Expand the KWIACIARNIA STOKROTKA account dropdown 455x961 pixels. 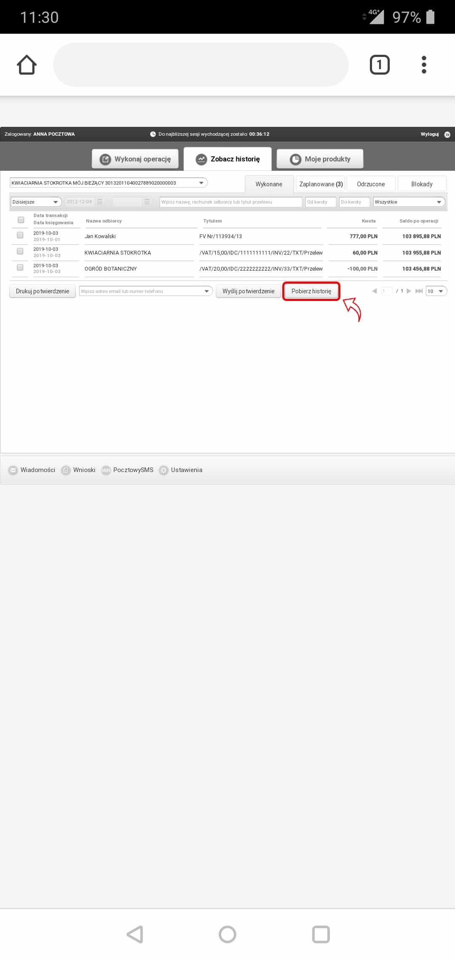pos(109,183)
